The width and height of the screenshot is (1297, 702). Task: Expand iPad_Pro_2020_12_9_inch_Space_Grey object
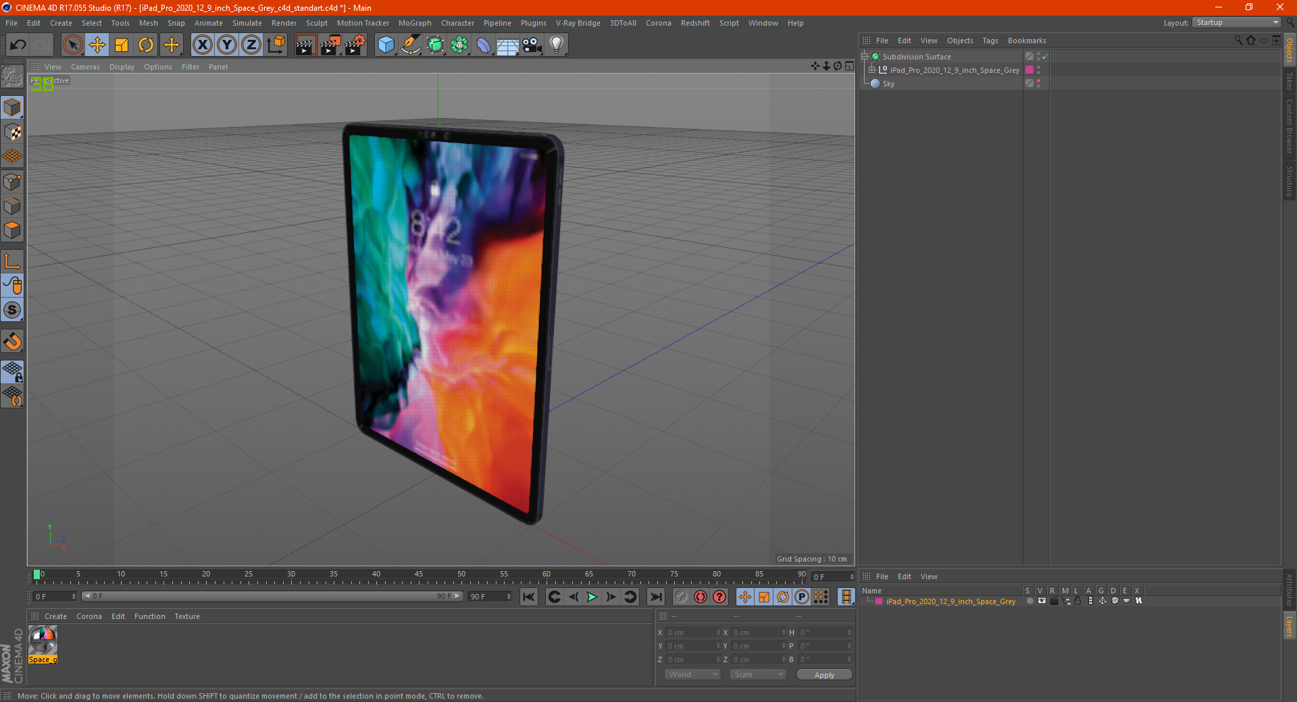[x=872, y=70]
